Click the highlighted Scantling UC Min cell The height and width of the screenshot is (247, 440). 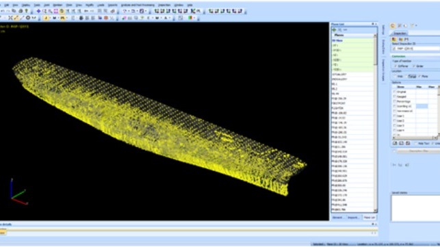tap(422, 106)
